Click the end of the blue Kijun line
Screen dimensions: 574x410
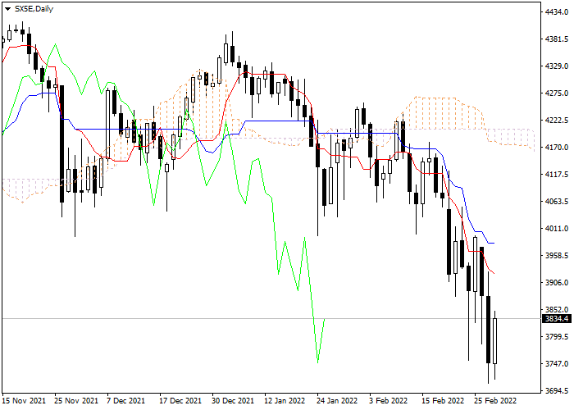(x=494, y=243)
